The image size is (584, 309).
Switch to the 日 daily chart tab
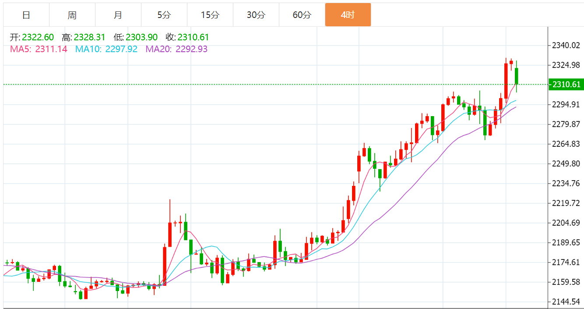[x=26, y=15]
